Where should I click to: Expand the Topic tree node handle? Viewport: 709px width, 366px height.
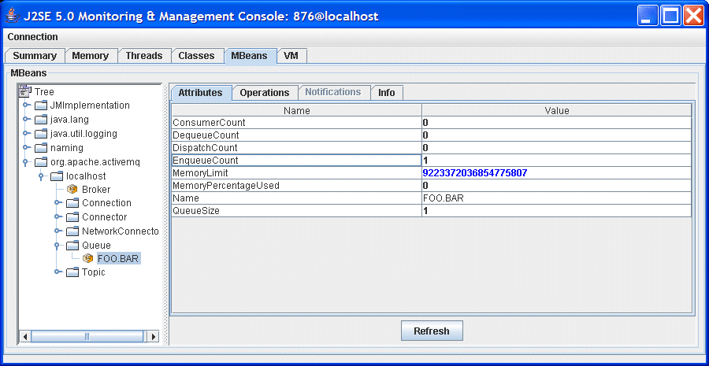[x=58, y=272]
